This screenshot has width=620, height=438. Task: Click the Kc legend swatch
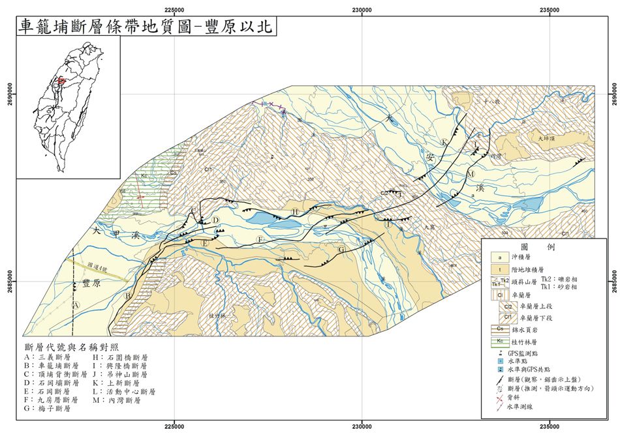499,341
